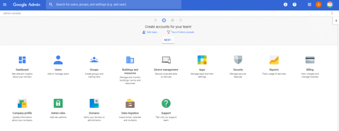Open the Users icon

tap(58, 60)
